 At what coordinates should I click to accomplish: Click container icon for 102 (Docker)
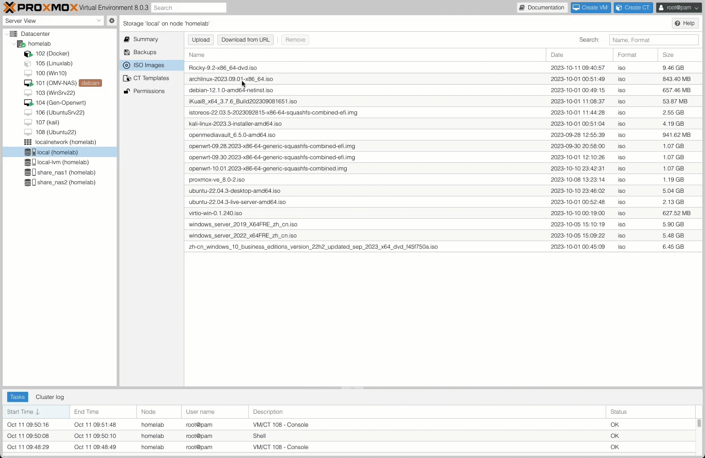pos(28,54)
